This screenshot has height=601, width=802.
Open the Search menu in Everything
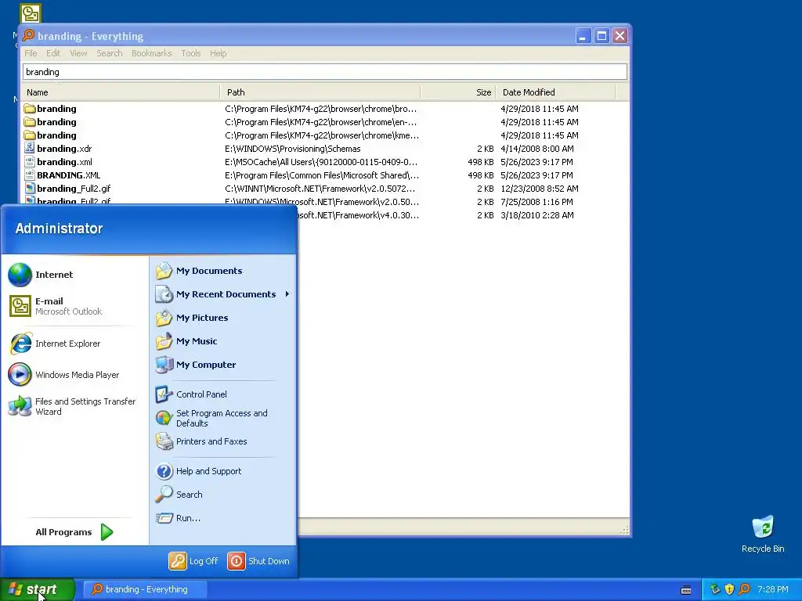110,53
